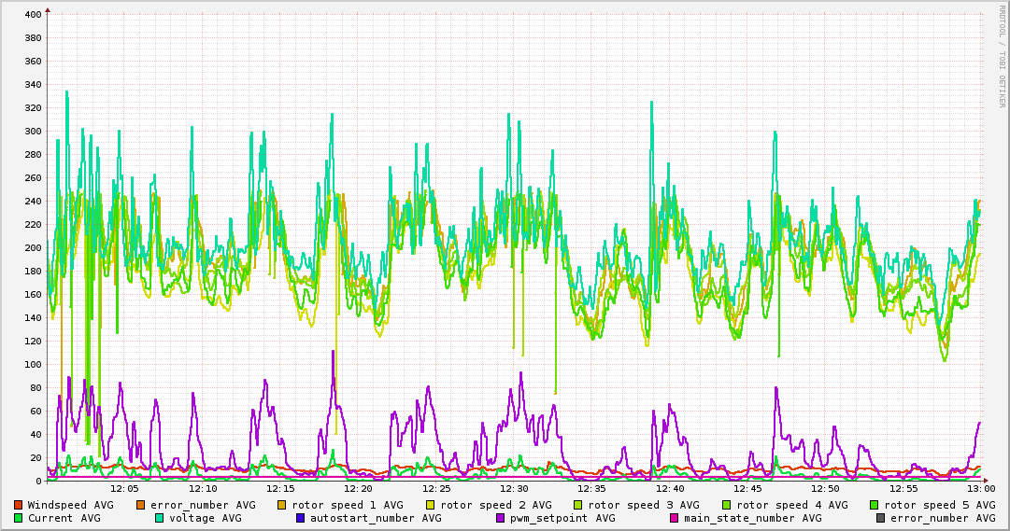The width and height of the screenshot is (1010, 531).
Task: Click the rotor speed 4 AVG legend label
Action: pos(791,505)
